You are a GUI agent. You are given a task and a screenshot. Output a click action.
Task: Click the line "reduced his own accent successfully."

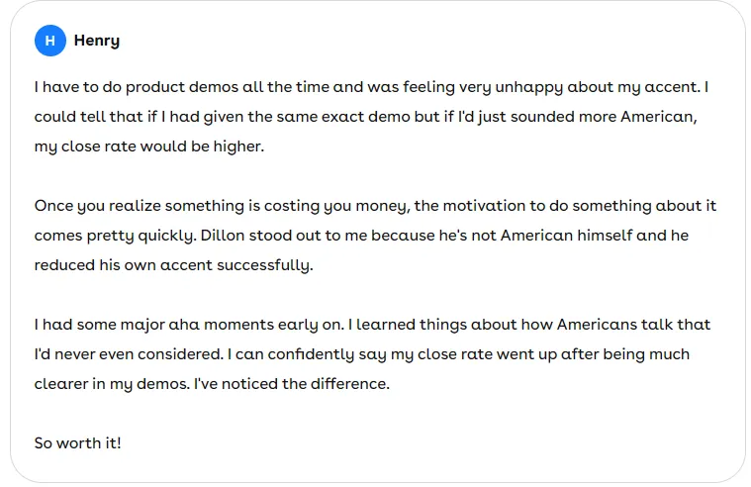coord(173,265)
